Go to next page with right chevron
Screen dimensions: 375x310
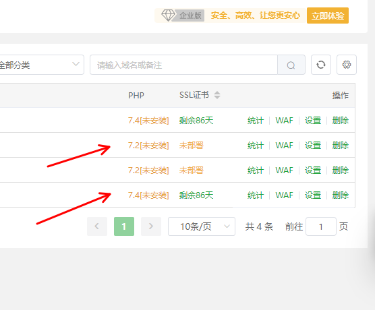point(151,226)
